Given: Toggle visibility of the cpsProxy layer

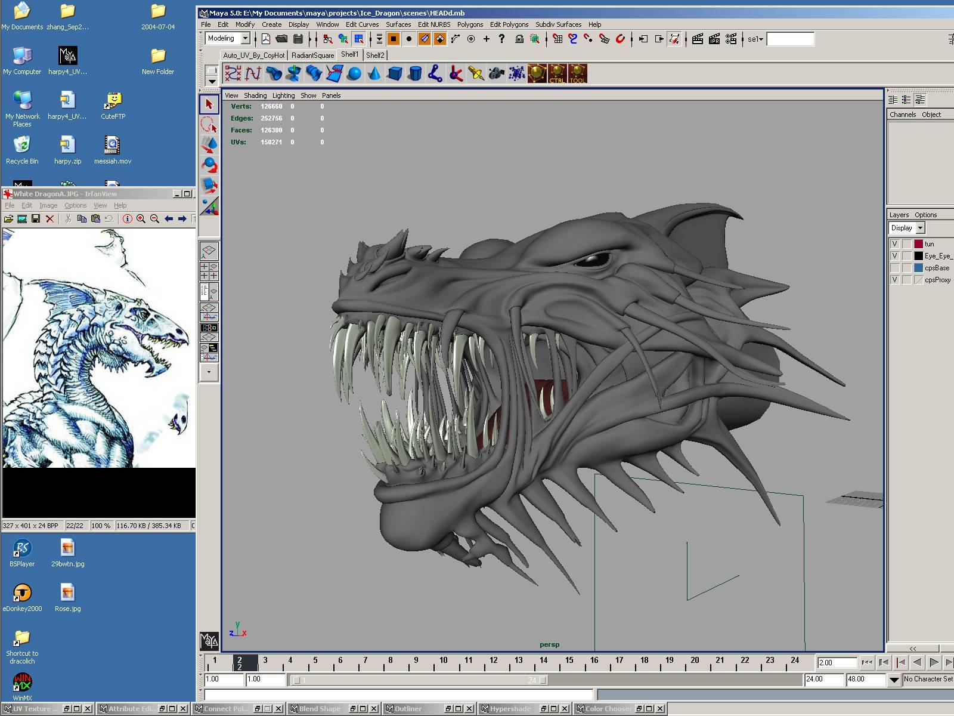Looking at the screenshot, I should pos(894,280).
